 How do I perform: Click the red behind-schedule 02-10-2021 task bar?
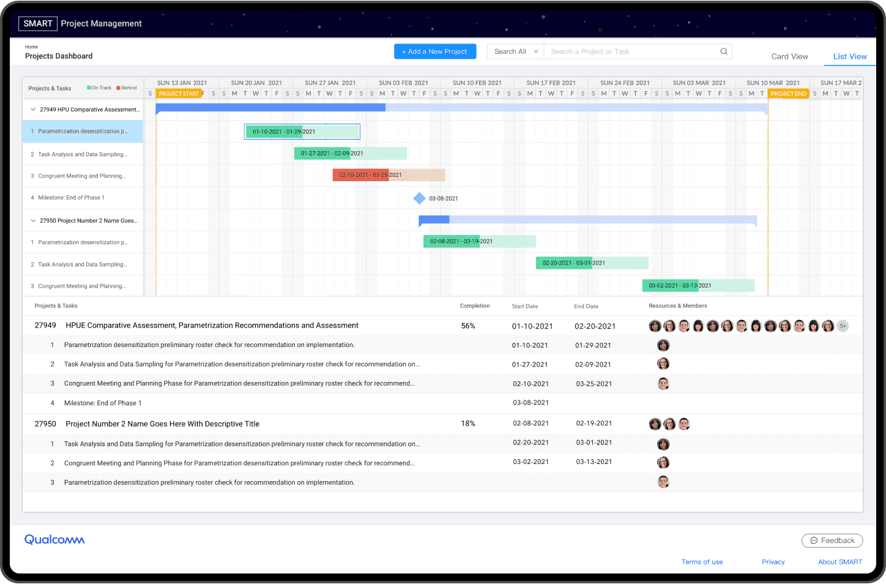(361, 175)
